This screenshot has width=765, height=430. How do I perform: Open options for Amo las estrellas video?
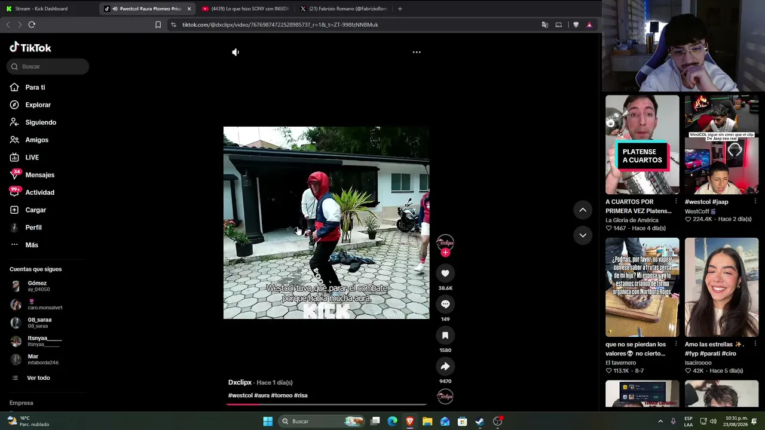[x=755, y=344]
